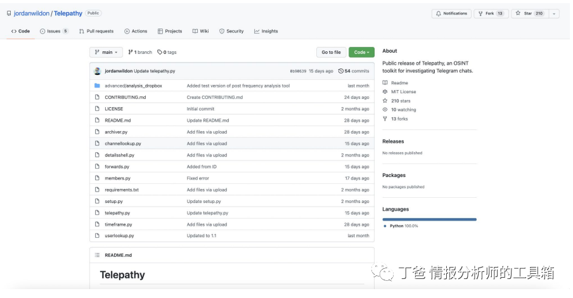Click file icon beside timeframe.py

coord(97,224)
